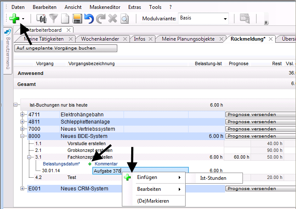Click the funnel filter toolbar icon
The height and width of the screenshot is (209, 296).
54,19
